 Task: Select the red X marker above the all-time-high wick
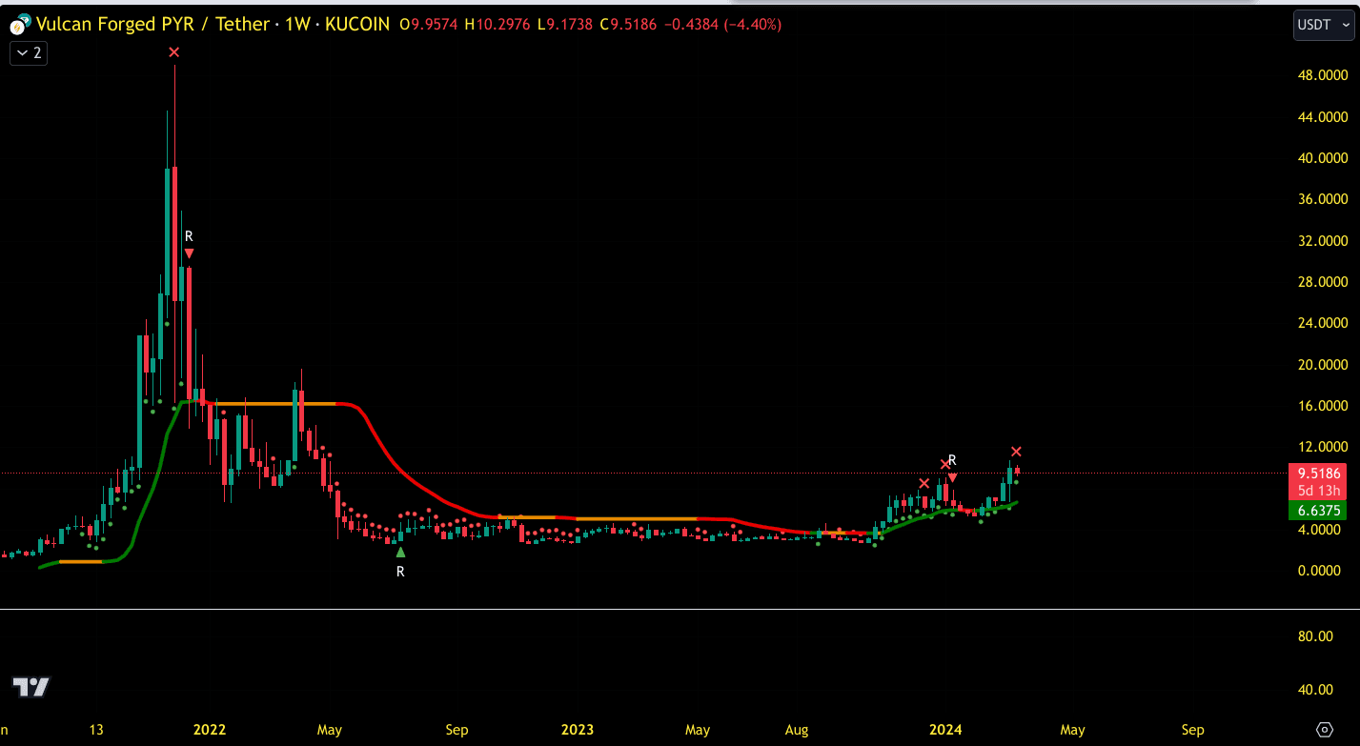pos(173,52)
